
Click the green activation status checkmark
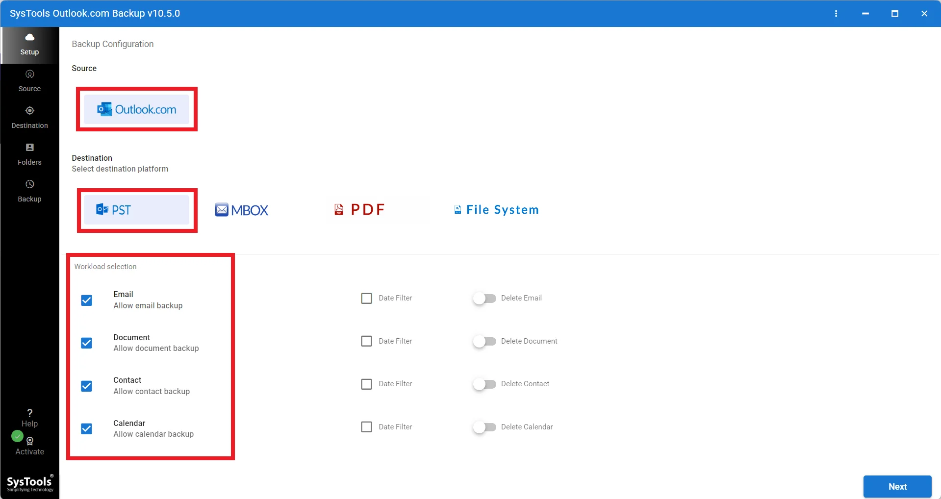point(17,436)
